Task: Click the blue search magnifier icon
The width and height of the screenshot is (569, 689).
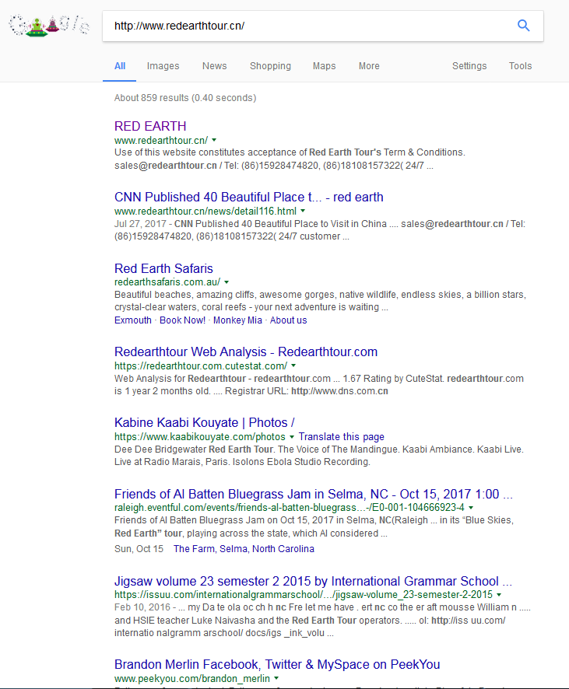Action: coord(523,26)
